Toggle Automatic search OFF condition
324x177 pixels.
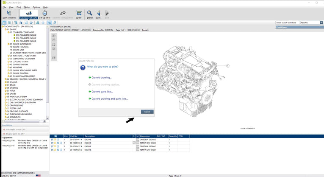(15, 129)
